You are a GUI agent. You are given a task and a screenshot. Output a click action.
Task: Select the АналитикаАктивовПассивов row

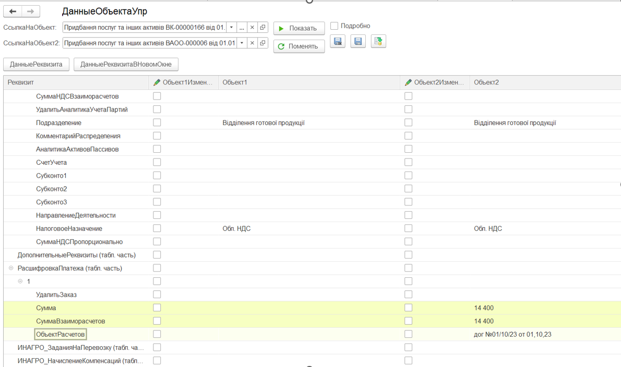pos(312,149)
